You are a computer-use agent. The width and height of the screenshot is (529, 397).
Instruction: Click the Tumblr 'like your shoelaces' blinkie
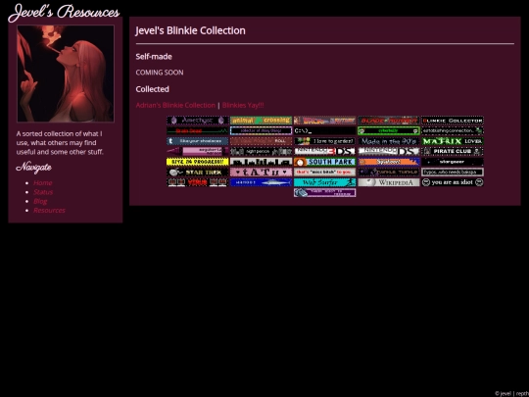tap(197, 141)
